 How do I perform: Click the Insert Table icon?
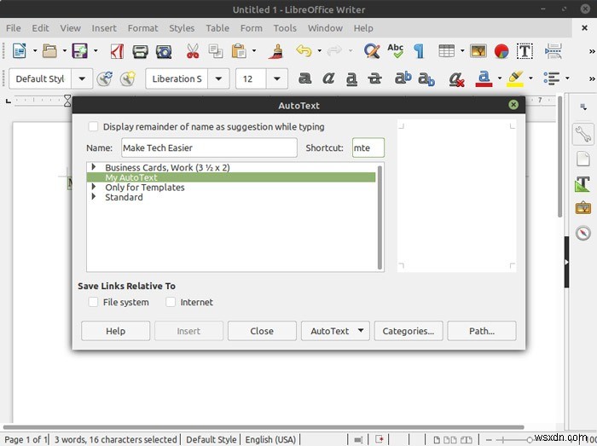pyautogui.click(x=446, y=50)
